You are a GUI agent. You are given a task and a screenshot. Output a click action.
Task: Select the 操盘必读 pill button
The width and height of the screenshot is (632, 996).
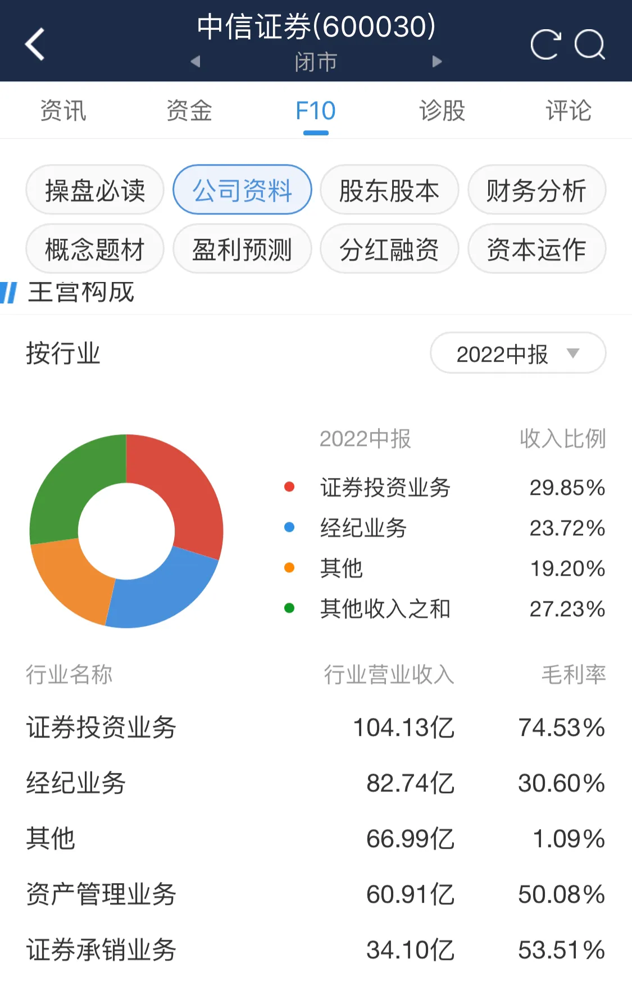pyautogui.click(x=95, y=190)
